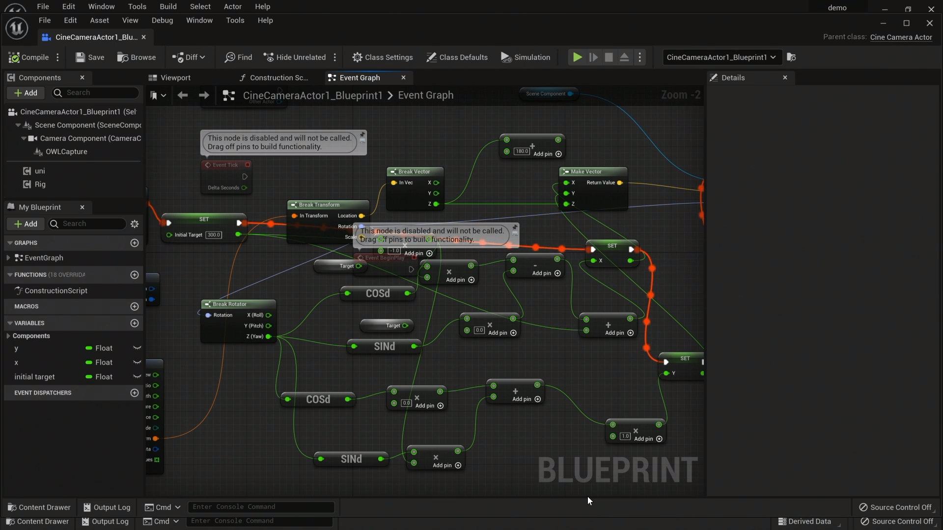
Task: Toggle visibility eye for variable x
Action: pyautogui.click(x=137, y=363)
